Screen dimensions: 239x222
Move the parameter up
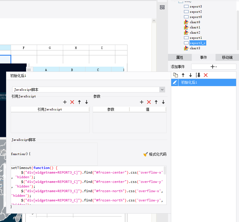pyautogui.click(x=156, y=102)
